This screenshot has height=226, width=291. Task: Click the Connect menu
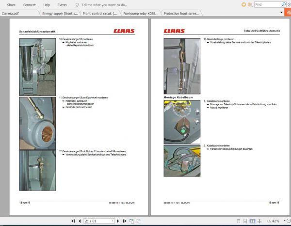pyautogui.click(x=29, y=4)
